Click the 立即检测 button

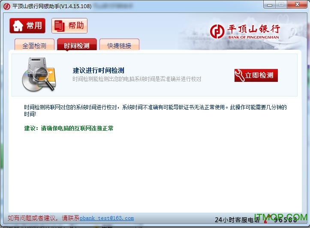point(256,75)
